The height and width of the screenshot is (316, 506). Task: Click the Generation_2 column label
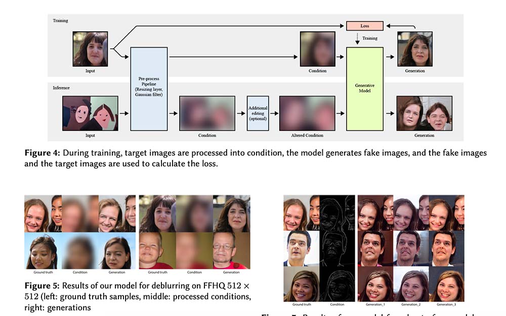[411, 304]
